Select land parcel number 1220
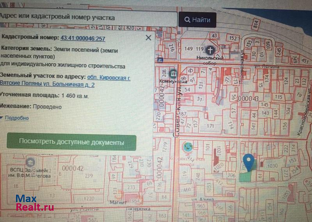 89,199
